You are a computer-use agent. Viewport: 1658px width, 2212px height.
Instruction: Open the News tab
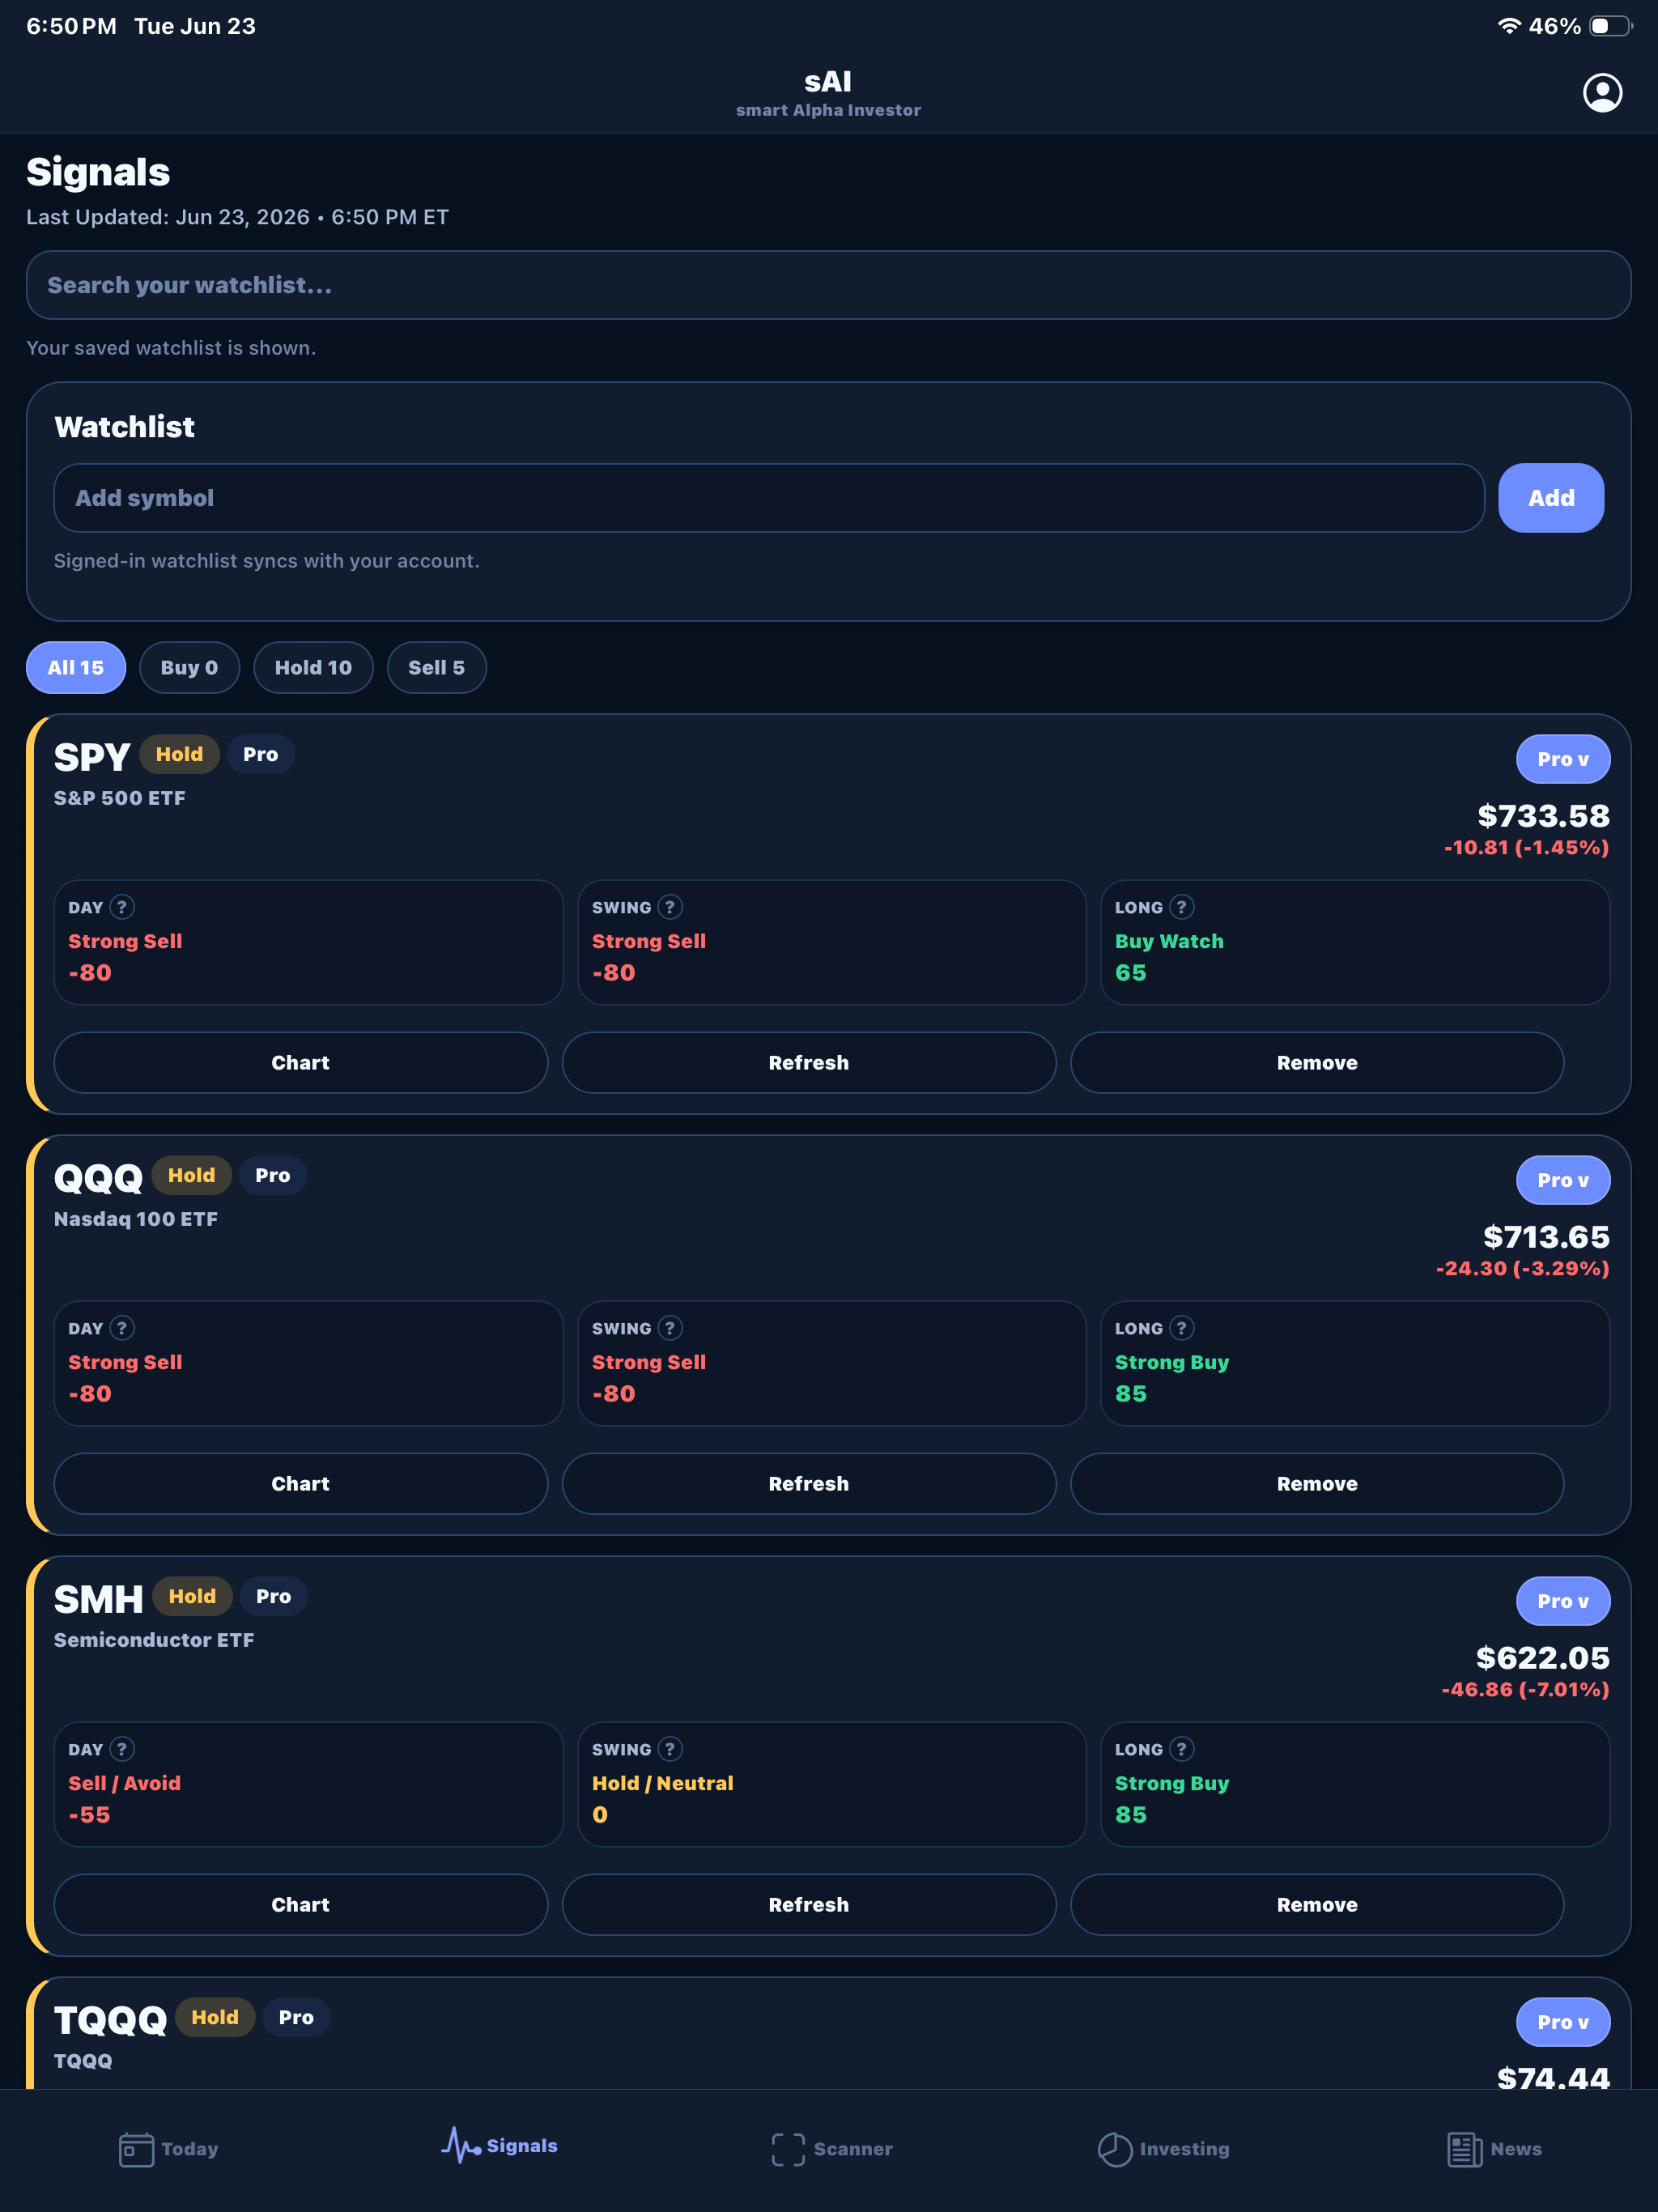1494,2149
